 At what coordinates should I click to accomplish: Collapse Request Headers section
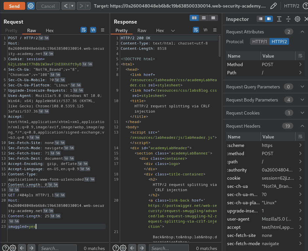(302, 126)
